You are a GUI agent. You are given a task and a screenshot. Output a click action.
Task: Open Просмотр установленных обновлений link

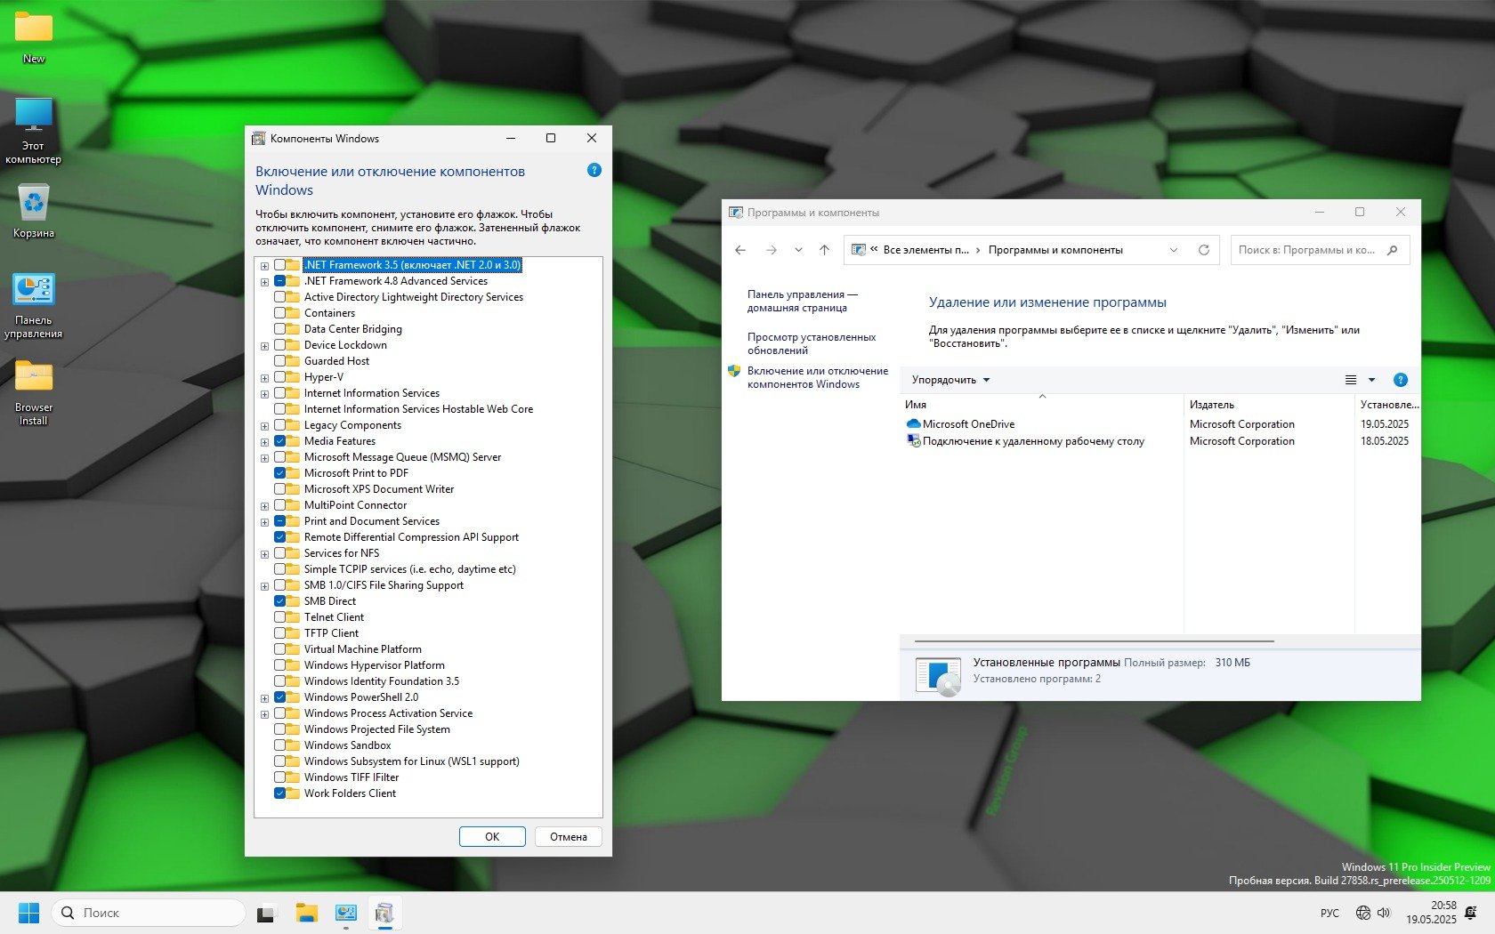click(x=811, y=343)
